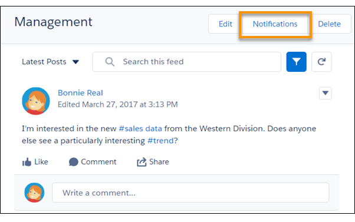
Task: Open the #trend hashtag link
Action: click(160, 141)
